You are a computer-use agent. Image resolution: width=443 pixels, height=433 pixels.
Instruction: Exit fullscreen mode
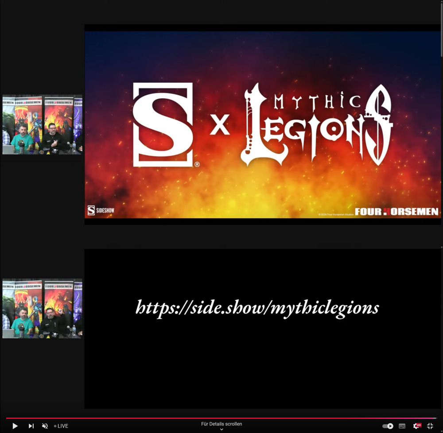click(x=430, y=426)
